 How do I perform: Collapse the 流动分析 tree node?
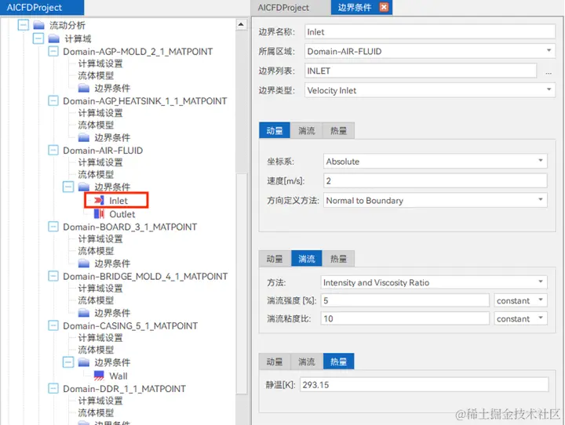point(24,25)
